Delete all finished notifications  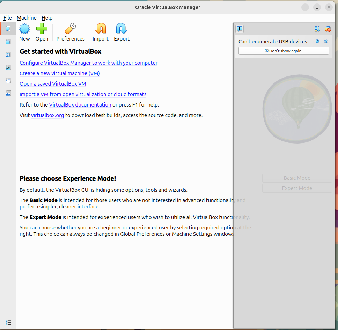pos(328,29)
